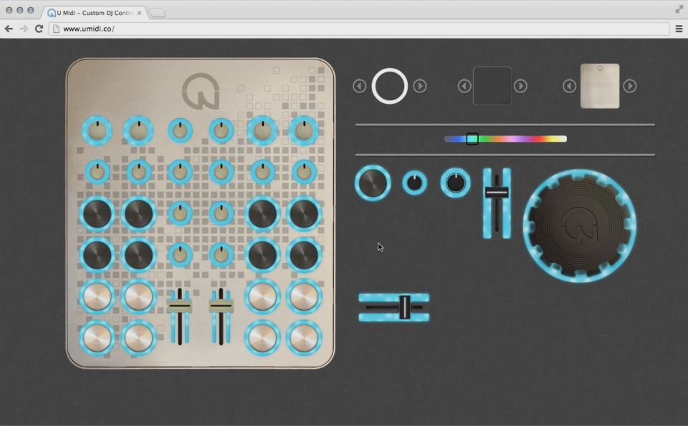Select the large black knob in palette
The height and width of the screenshot is (426, 688).
(x=373, y=183)
